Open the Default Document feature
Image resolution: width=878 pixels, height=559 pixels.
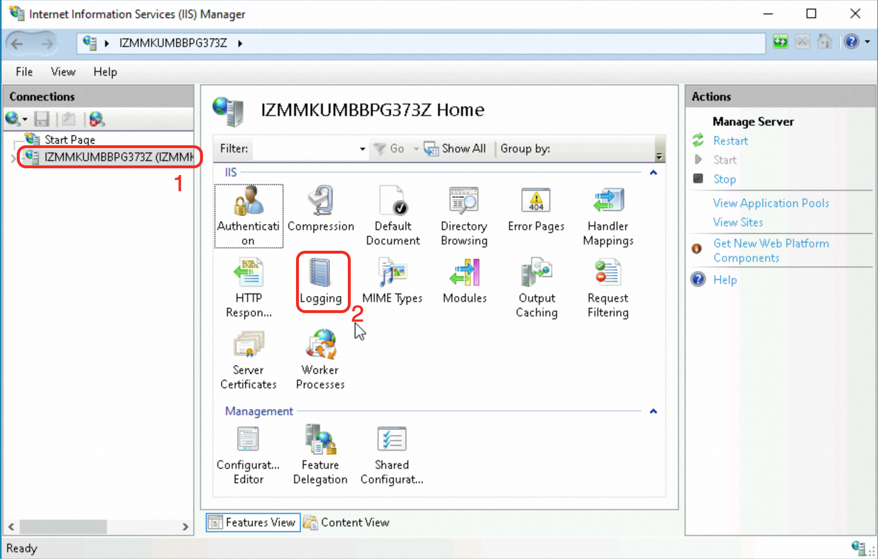point(393,216)
